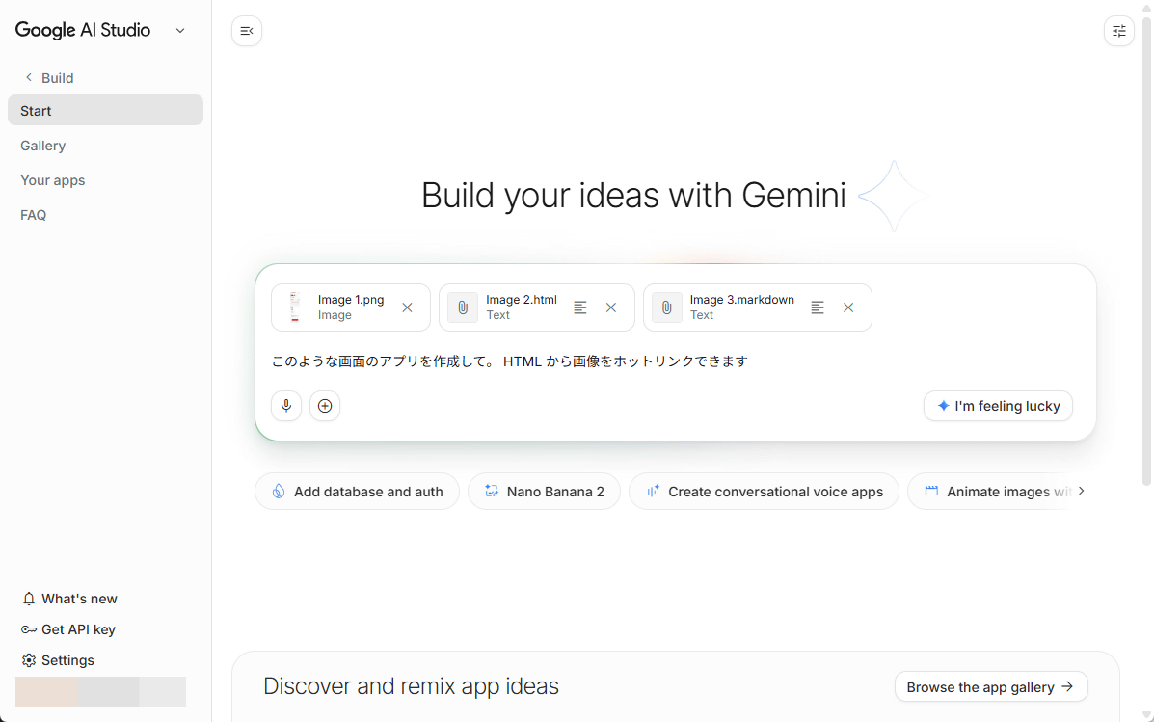This screenshot has height=722, width=1154.
Task: Click the paperclip icon of Image 3.markdown
Action: [x=667, y=308]
